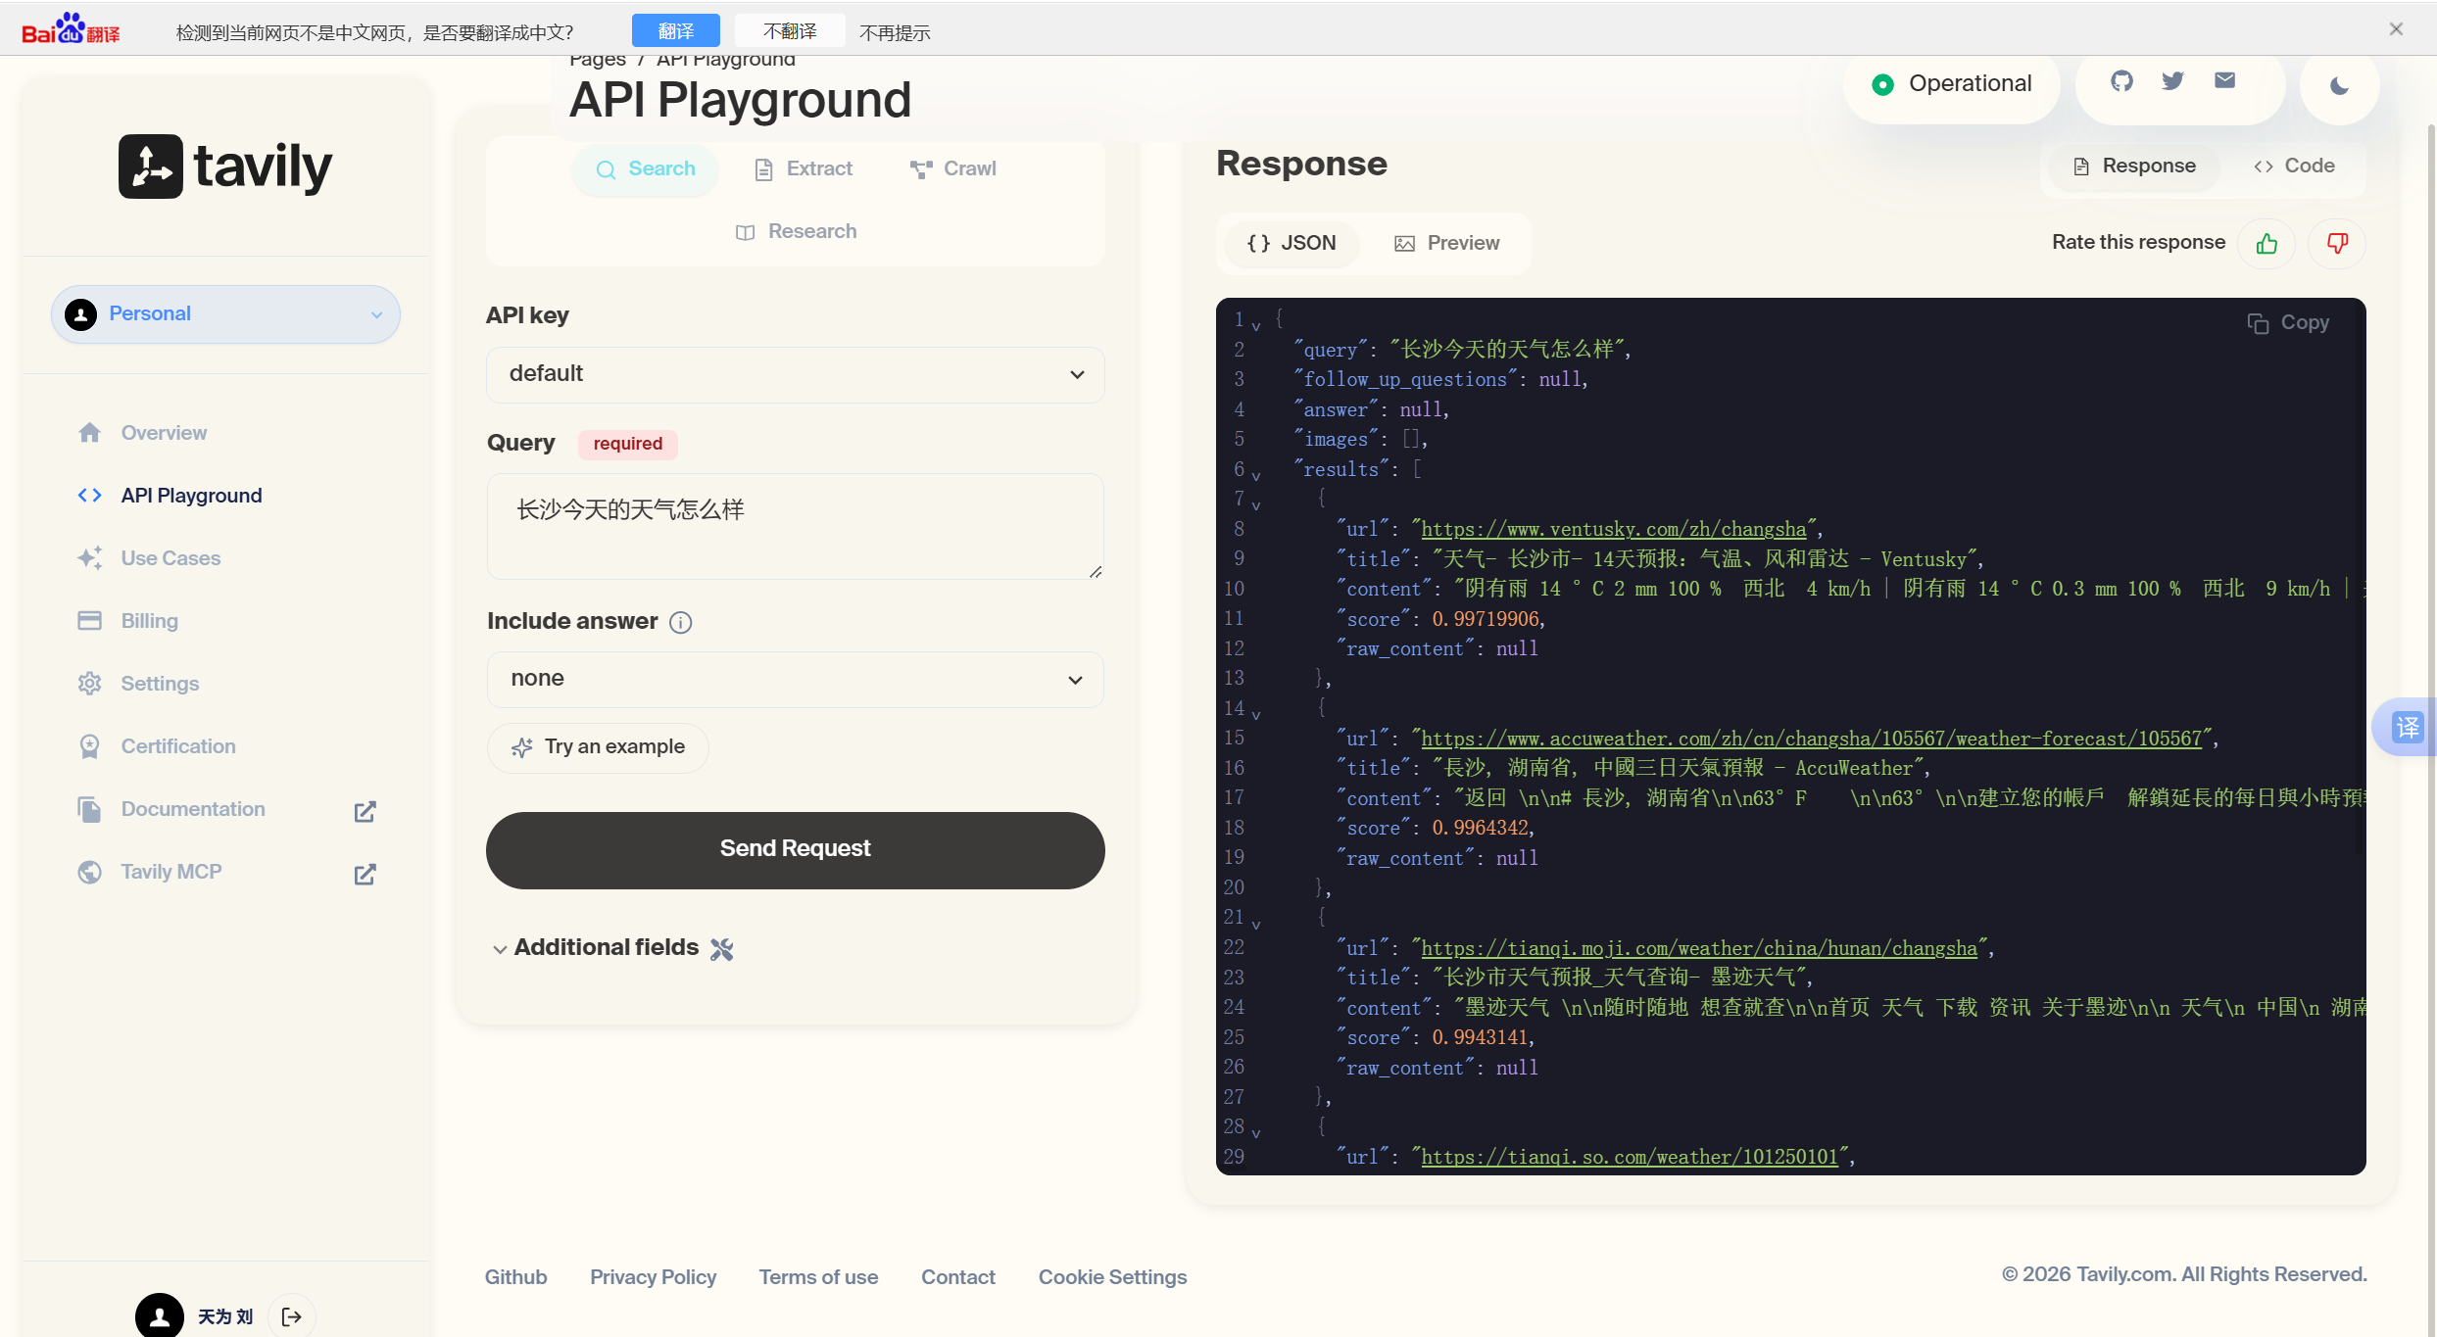Toggle dark mode with moon icon
The width and height of the screenshot is (2437, 1337).
click(2339, 86)
